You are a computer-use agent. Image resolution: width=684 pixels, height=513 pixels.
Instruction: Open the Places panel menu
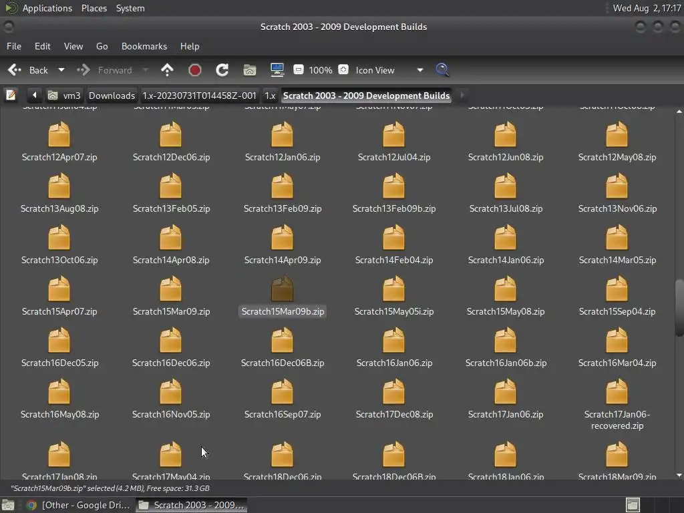point(94,8)
